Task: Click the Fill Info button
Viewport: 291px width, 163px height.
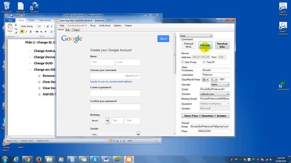Action: (205, 45)
